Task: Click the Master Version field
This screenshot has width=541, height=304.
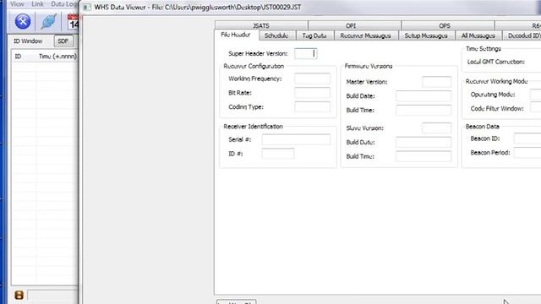Action: pos(436,82)
